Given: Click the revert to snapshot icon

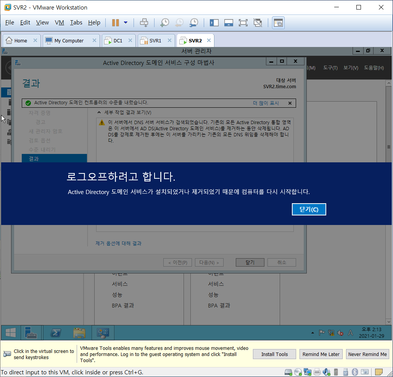Looking at the screenshot, I should pyautogui.click(x=179, y=23).
